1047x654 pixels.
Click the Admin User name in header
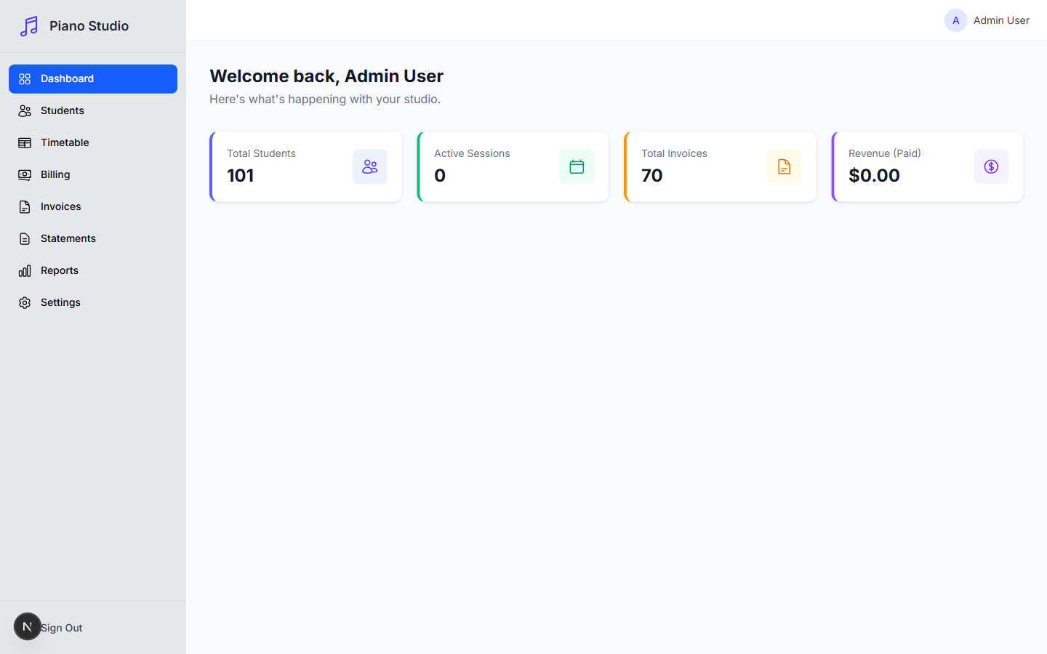click(1001, 20)
